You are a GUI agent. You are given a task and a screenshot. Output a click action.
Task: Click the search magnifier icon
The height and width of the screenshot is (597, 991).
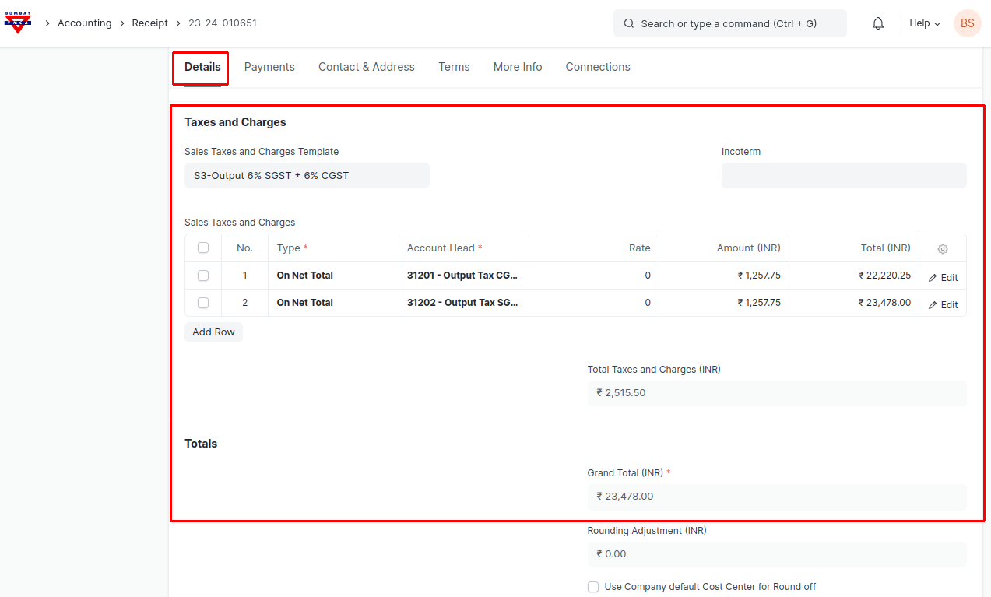pyautogui.click(x=629, y=23)
